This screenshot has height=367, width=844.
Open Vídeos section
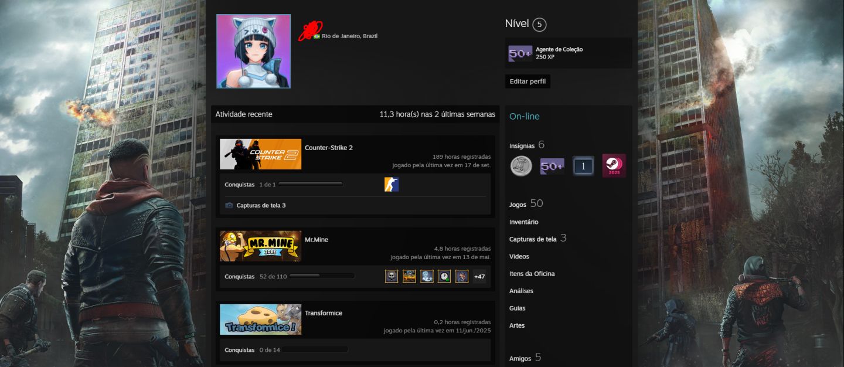point(519,257)
